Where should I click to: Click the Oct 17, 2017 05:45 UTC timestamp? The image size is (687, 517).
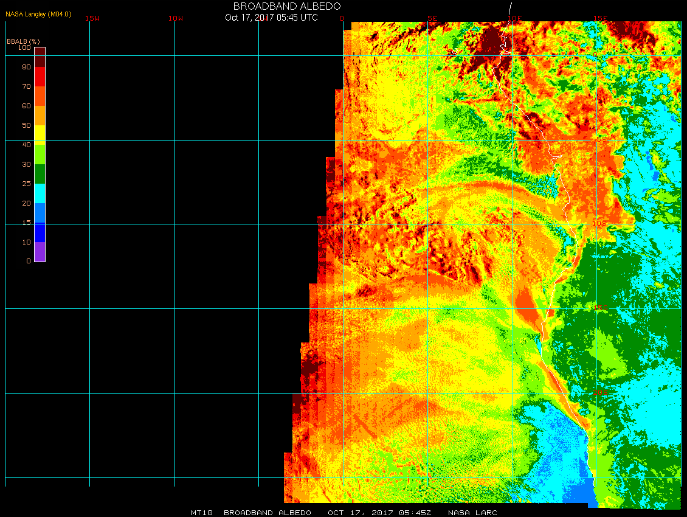(x=271, y=18)
